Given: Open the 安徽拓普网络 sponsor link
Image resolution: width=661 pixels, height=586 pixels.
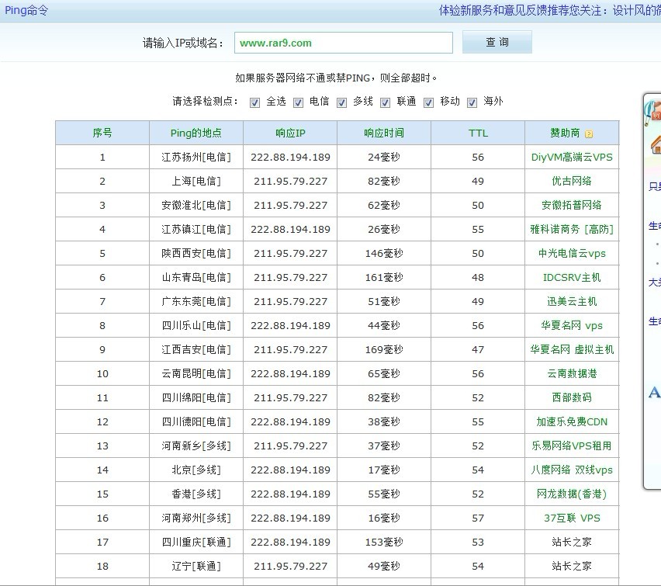Looking at the screenshot, I should [572, 206].
